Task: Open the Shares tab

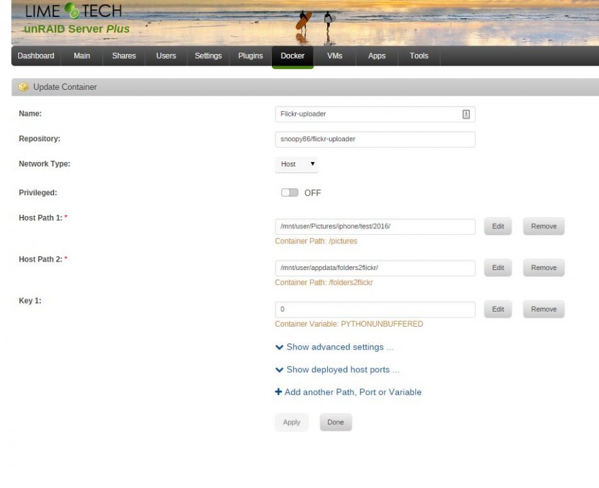Action: [124, 56]
